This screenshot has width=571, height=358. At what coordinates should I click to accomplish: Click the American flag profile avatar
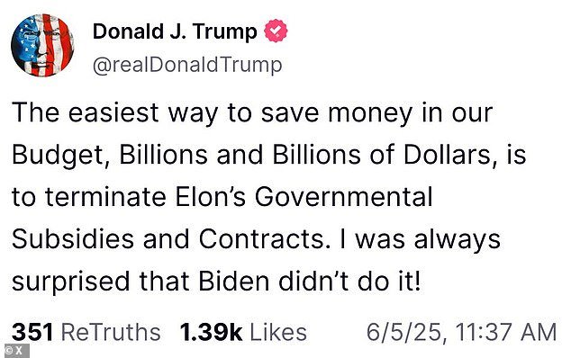42,46
